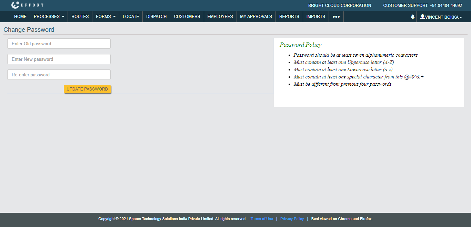Click the more options ellipsis icon

(336, 17)
